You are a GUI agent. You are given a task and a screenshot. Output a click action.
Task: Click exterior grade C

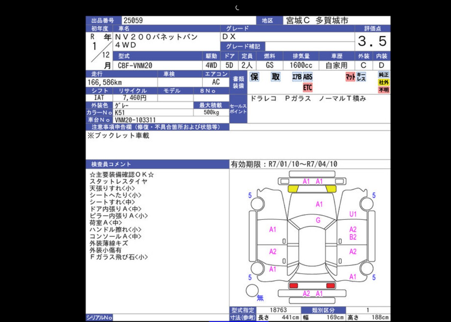364,65
